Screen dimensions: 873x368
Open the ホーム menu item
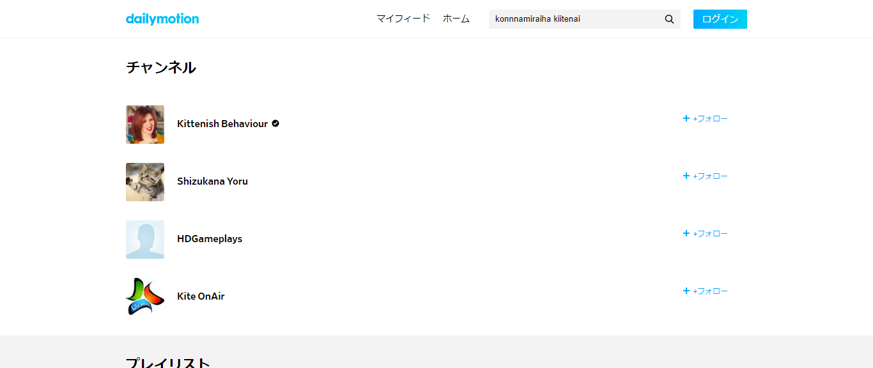pos(456,19)
